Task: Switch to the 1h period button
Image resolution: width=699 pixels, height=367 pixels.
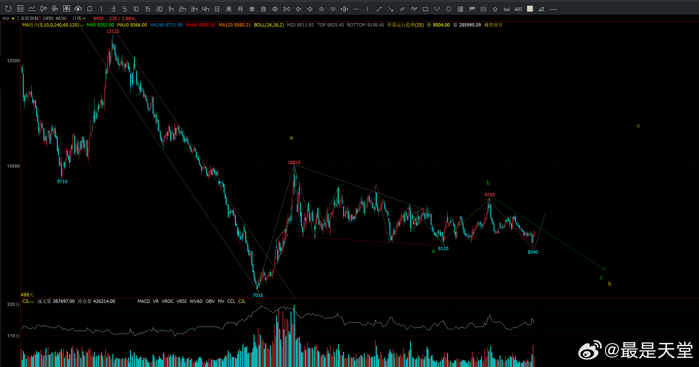Action: [x=171, y=9]
